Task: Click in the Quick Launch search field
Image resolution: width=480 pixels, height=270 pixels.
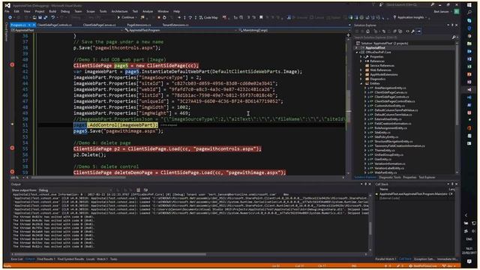Action: 407,5
